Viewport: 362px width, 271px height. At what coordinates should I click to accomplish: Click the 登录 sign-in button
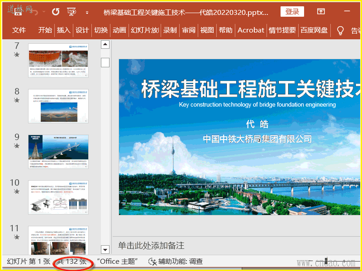pyautogui.click(x=292, y=12)
